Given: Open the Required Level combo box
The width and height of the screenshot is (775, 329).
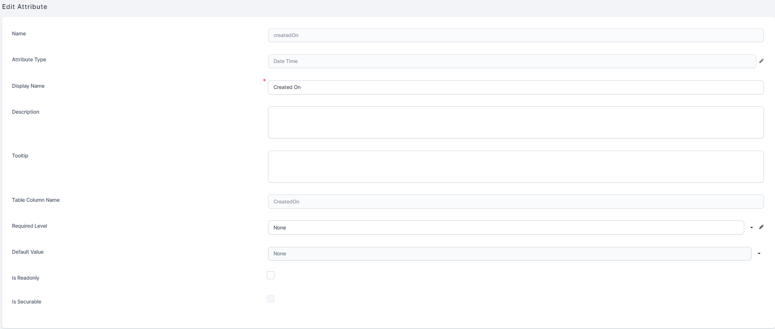Looking at the screenshot, I should click(506, 228).
